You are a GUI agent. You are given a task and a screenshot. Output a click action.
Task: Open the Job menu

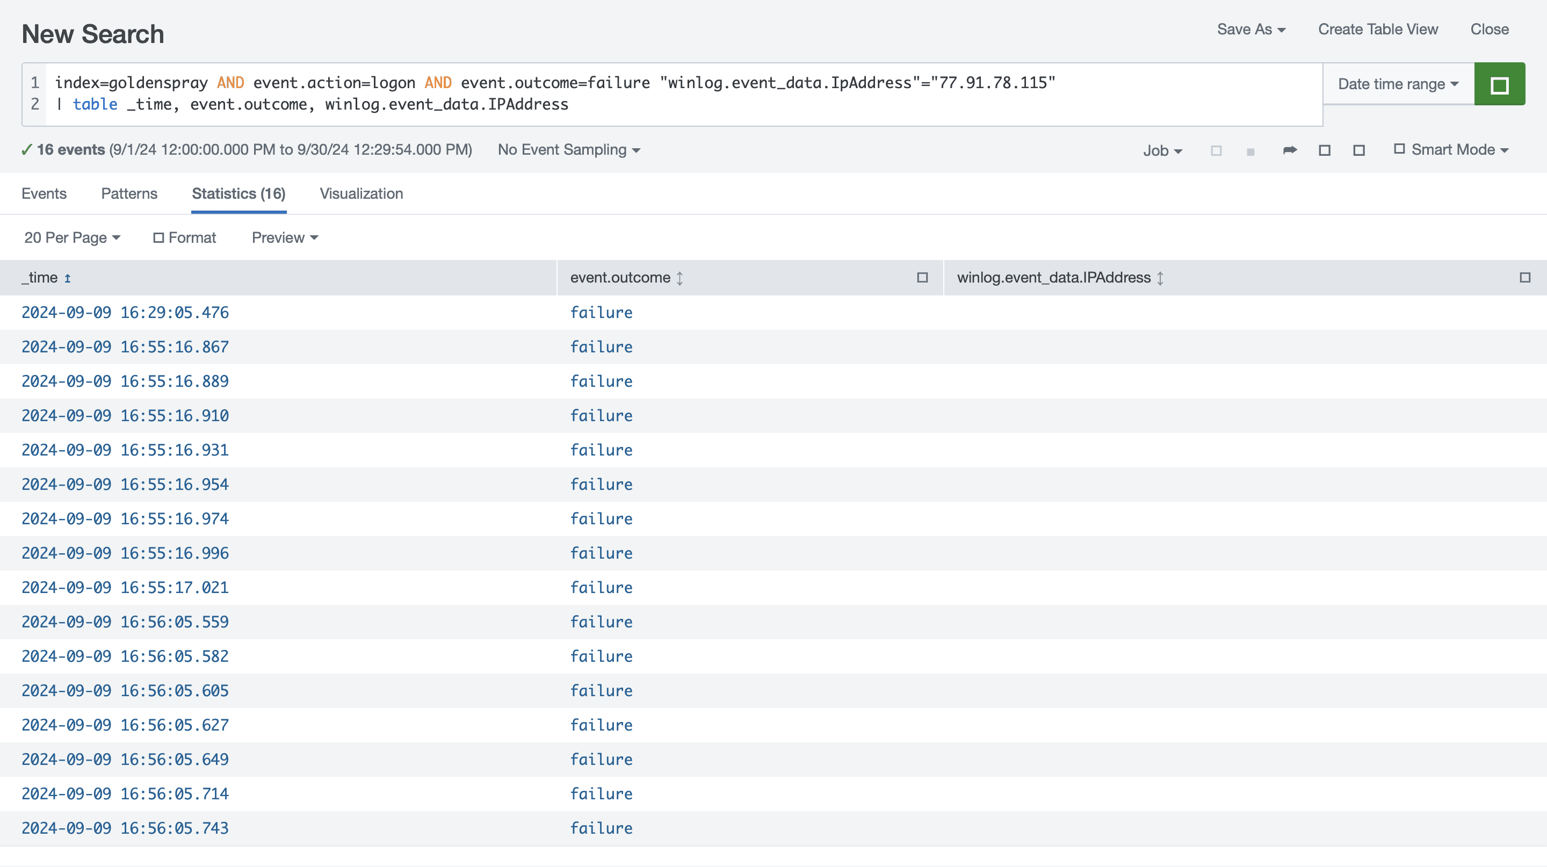tap(1162, 151)
